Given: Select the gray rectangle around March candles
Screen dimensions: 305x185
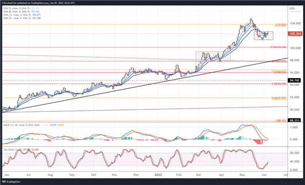Looking at the screenshot, I should pos(213,57).
